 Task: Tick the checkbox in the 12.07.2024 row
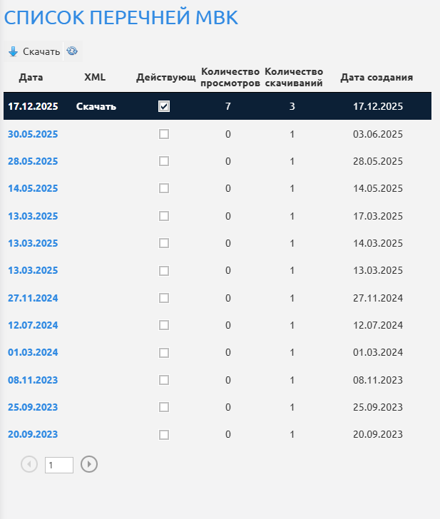click(164, 325)
